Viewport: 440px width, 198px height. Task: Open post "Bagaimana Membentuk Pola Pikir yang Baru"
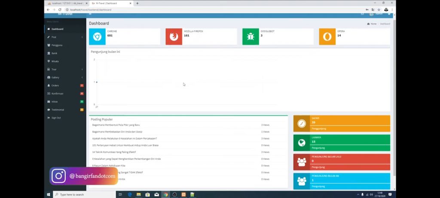click(x=116, y=125)
